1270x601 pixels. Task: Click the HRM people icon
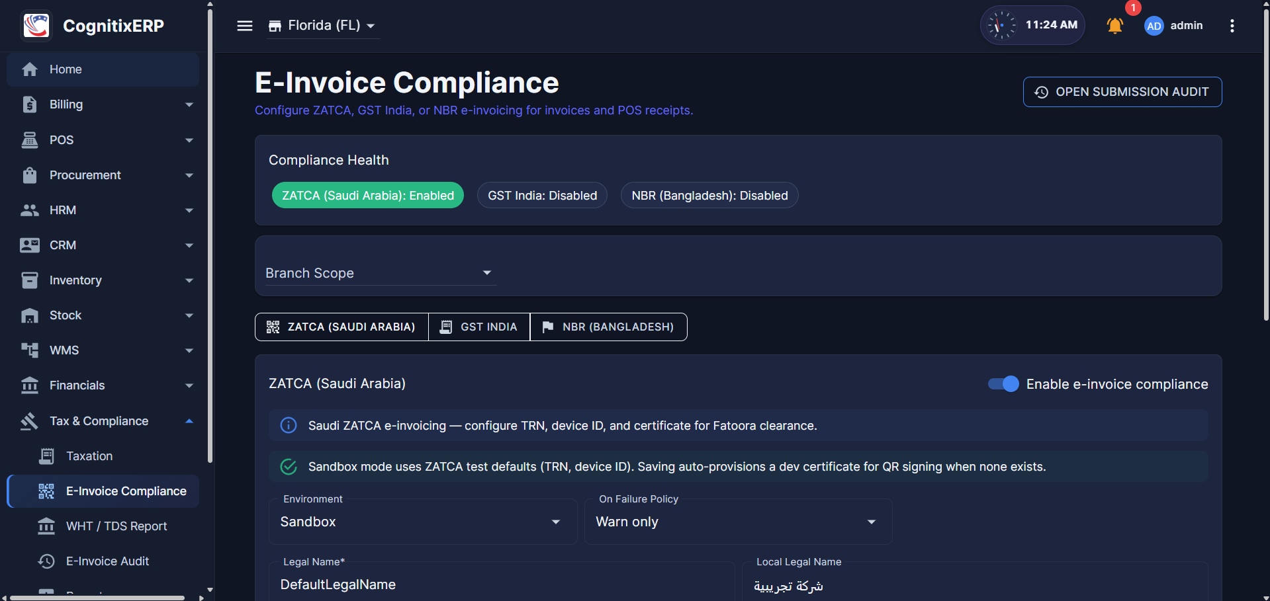click(x=30, y=210)
